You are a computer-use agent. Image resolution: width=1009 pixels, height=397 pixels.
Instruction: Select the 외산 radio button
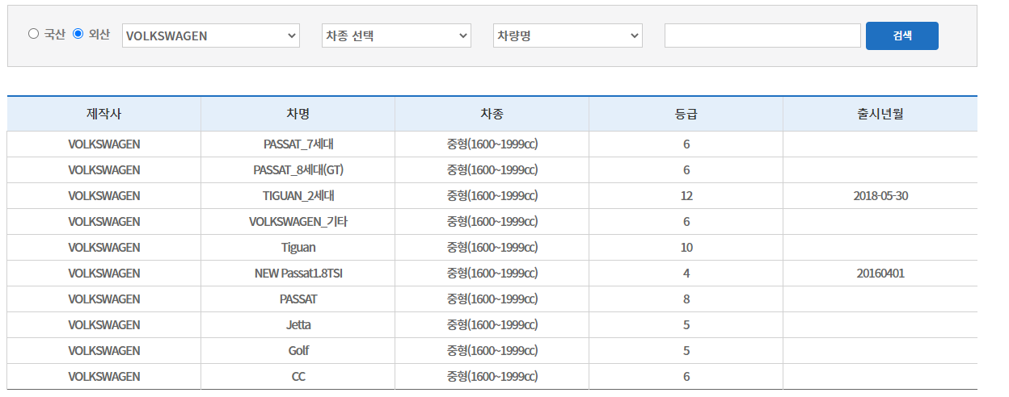pos(78,34)
